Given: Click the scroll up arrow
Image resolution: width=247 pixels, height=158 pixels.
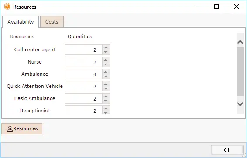Looking at the screenshot, I should [x=240, y=42].
